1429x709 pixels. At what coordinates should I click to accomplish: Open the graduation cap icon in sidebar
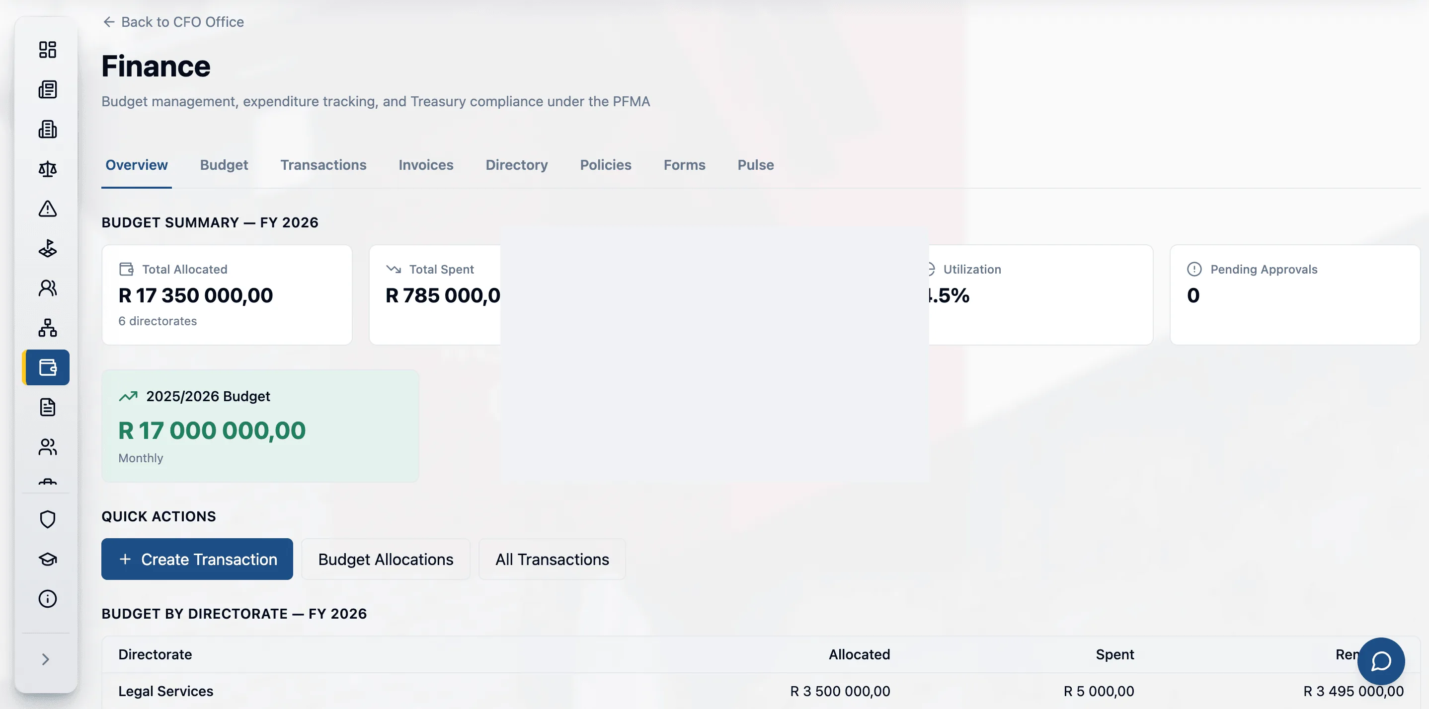click(47, 560)
